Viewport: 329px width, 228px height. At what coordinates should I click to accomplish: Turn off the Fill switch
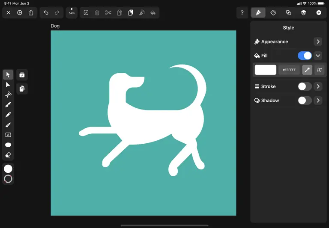click(305, 56)
